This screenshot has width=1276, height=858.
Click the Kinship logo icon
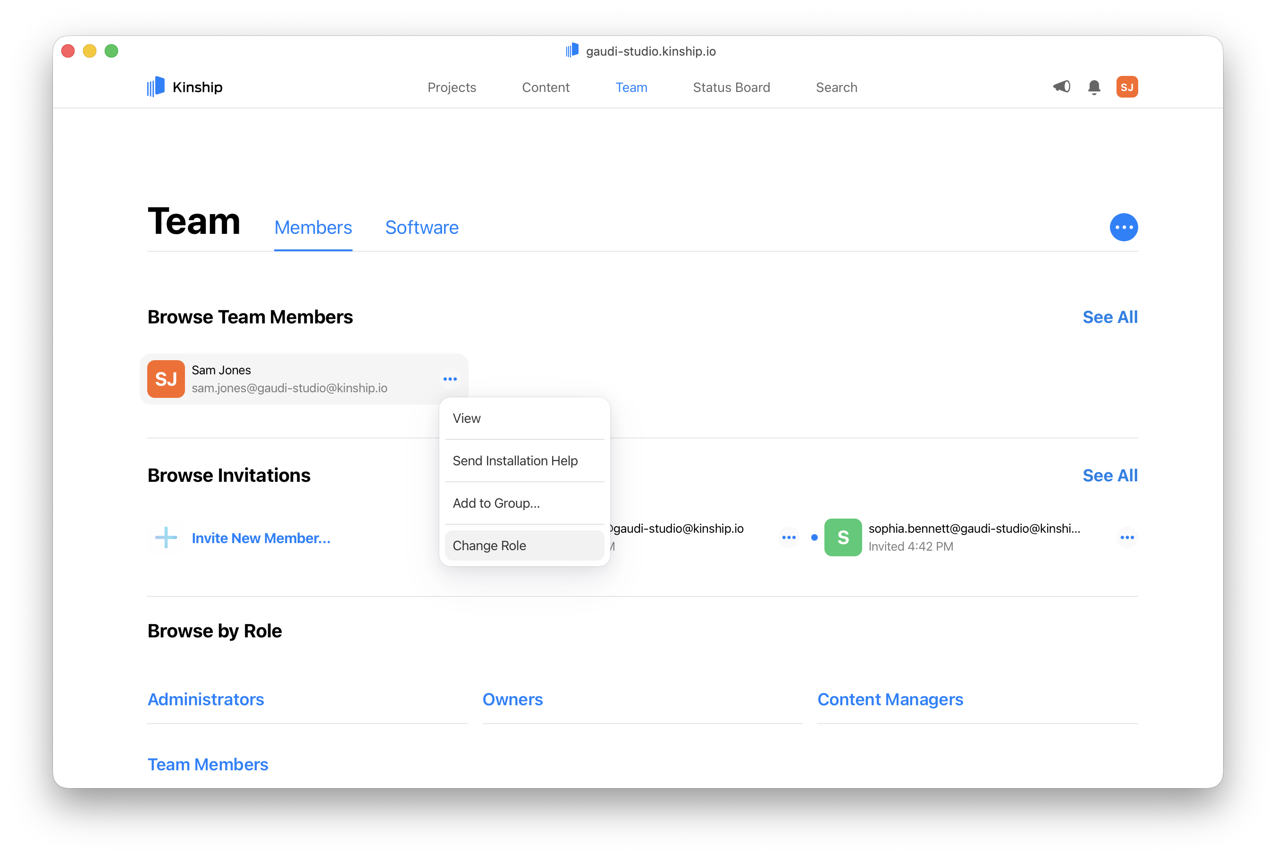click(156, 86)
